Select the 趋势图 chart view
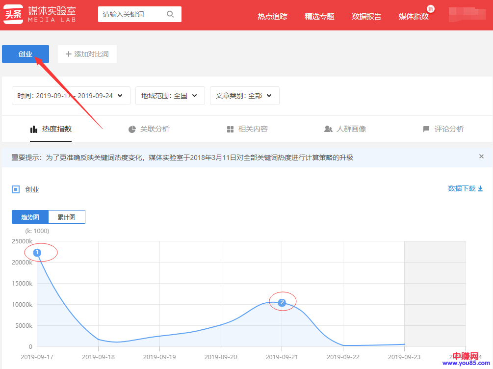The height and width of the screenshot is (369, 493). click(30, 217)
